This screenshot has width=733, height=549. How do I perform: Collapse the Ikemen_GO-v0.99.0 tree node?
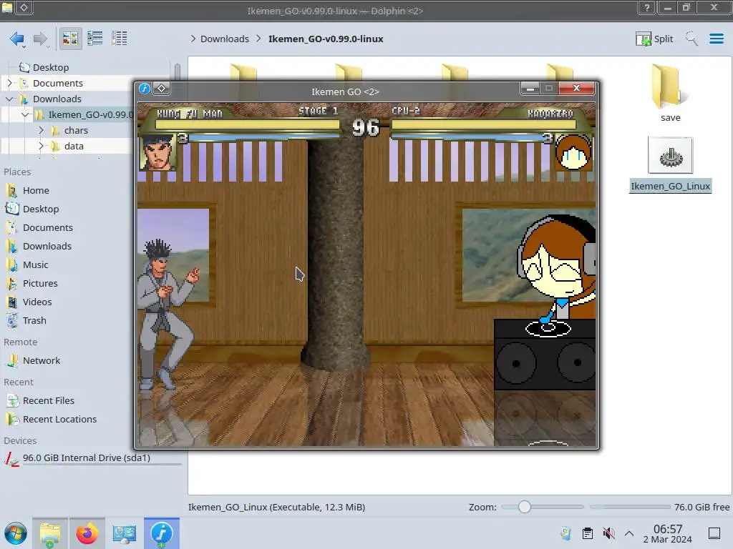click(x=25, y=115)
